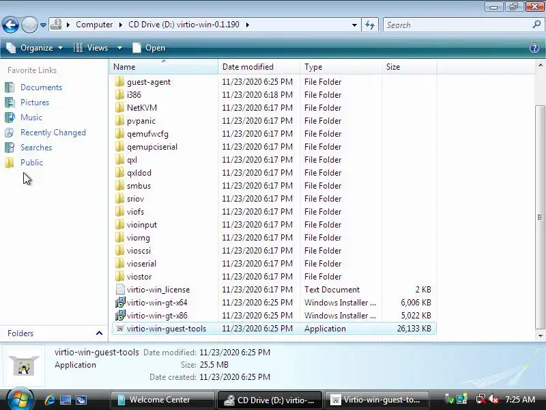Select the pvpanic folder icon
Viewport: 546px width, 410px height.
click(x=119, y=121)
